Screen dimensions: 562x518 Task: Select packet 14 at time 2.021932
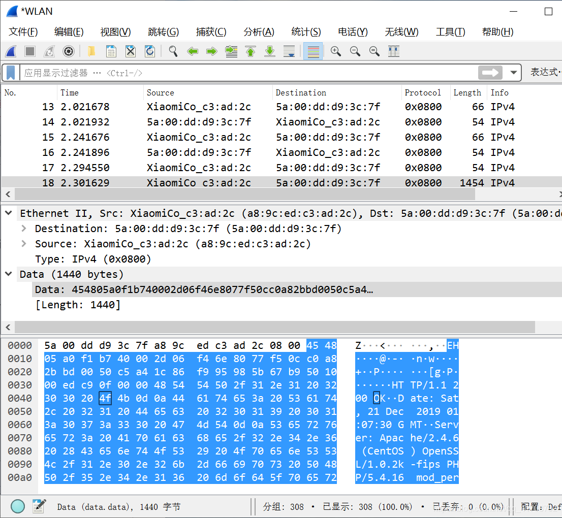(282, 122)
